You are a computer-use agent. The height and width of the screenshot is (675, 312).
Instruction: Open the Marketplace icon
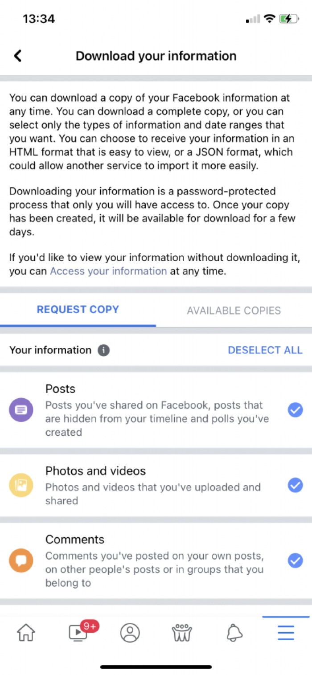181,632
